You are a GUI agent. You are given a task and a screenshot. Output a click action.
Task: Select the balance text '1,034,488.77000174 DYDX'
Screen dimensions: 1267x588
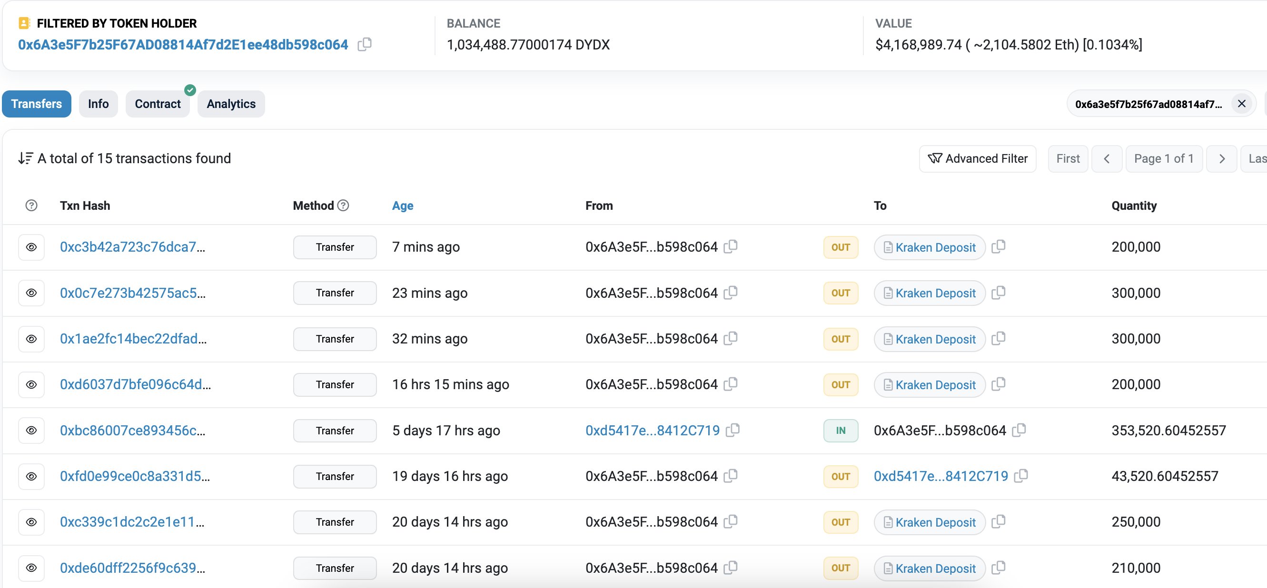(x=528, y=45)
